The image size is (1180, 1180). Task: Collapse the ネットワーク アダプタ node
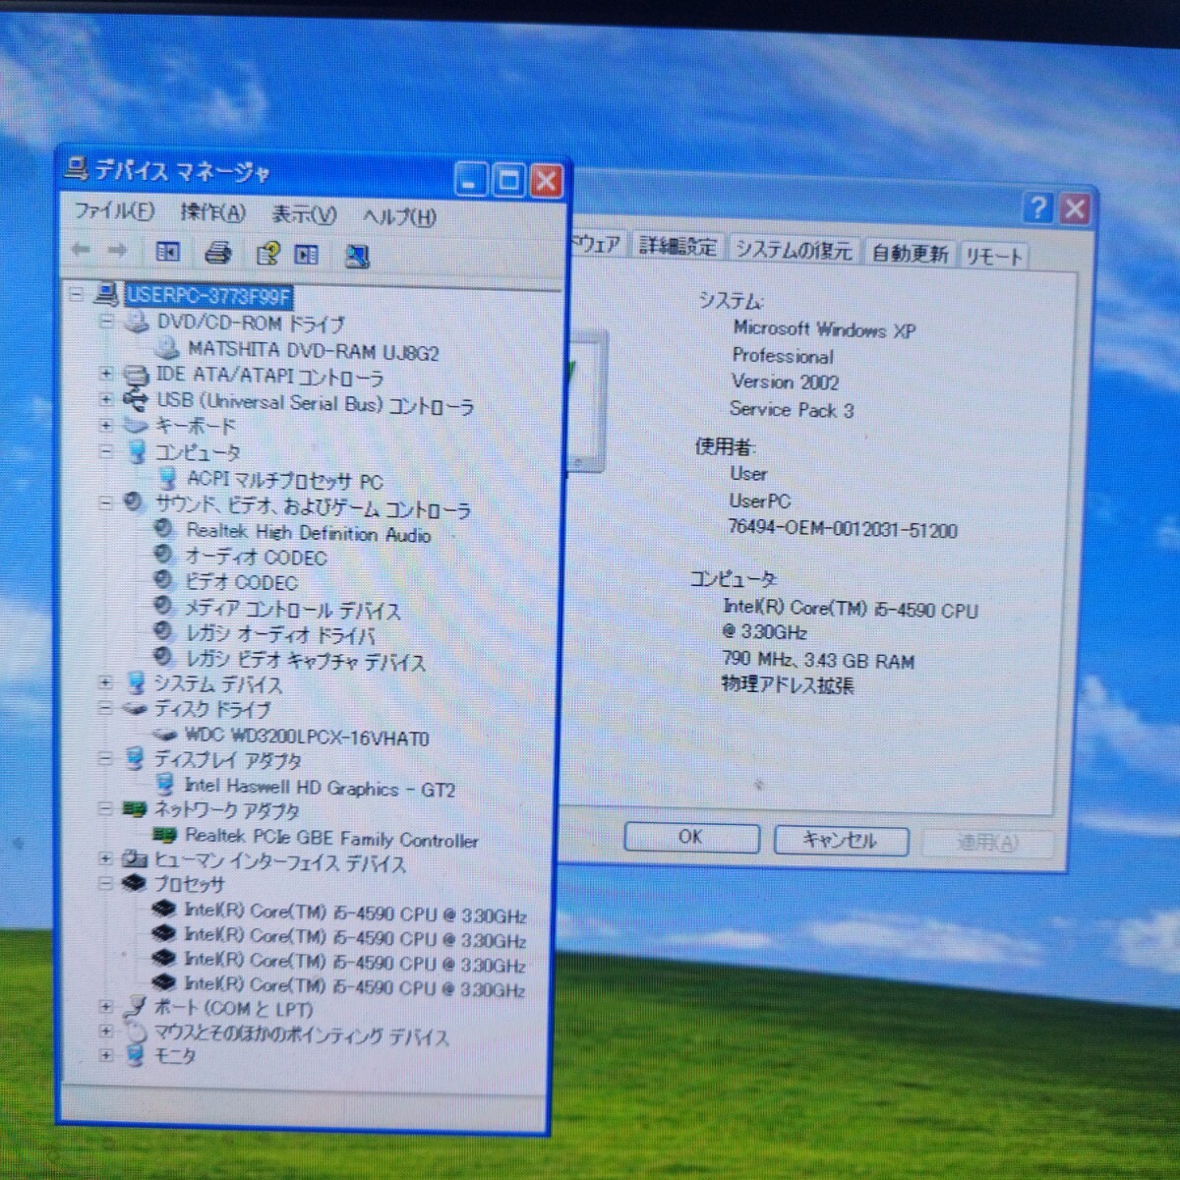pyautogui.click(x=105, y=809)
